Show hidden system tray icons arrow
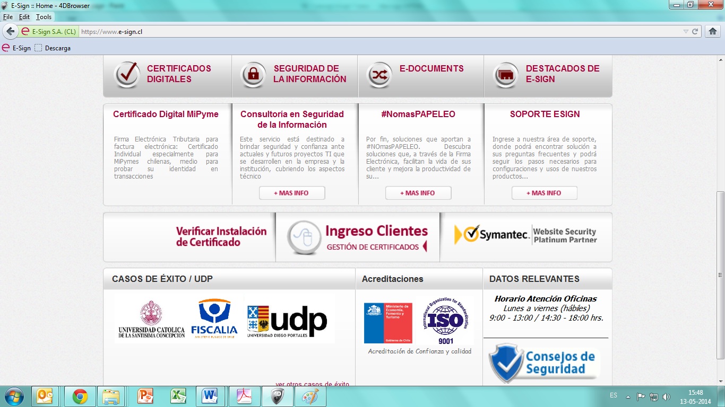725x407 pixels. (628, 396)
